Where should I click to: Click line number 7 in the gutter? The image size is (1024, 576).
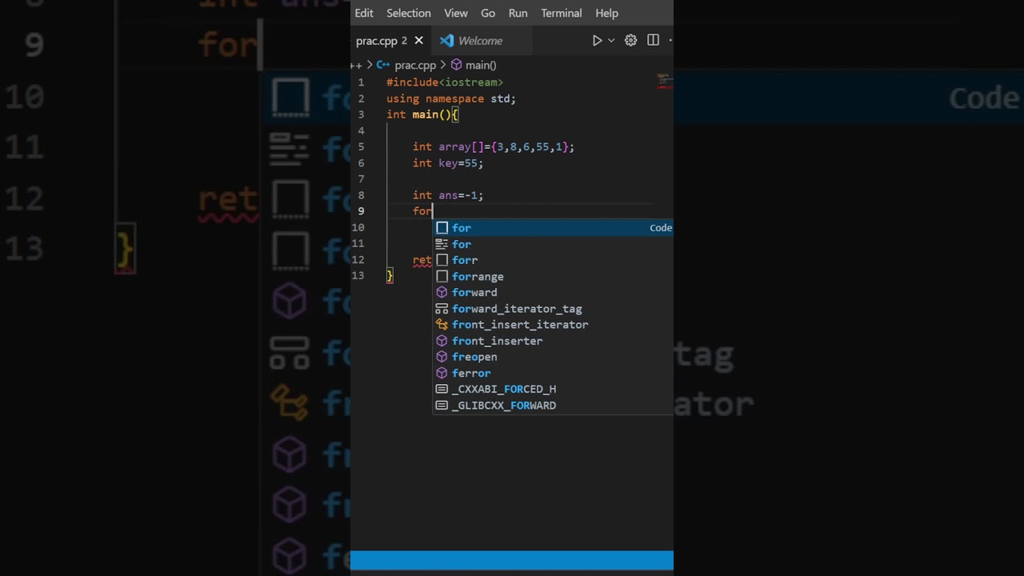point(361,179)
